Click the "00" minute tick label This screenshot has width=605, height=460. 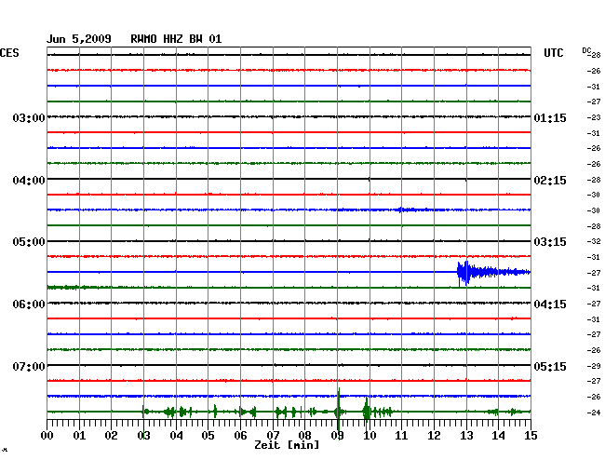47,436
